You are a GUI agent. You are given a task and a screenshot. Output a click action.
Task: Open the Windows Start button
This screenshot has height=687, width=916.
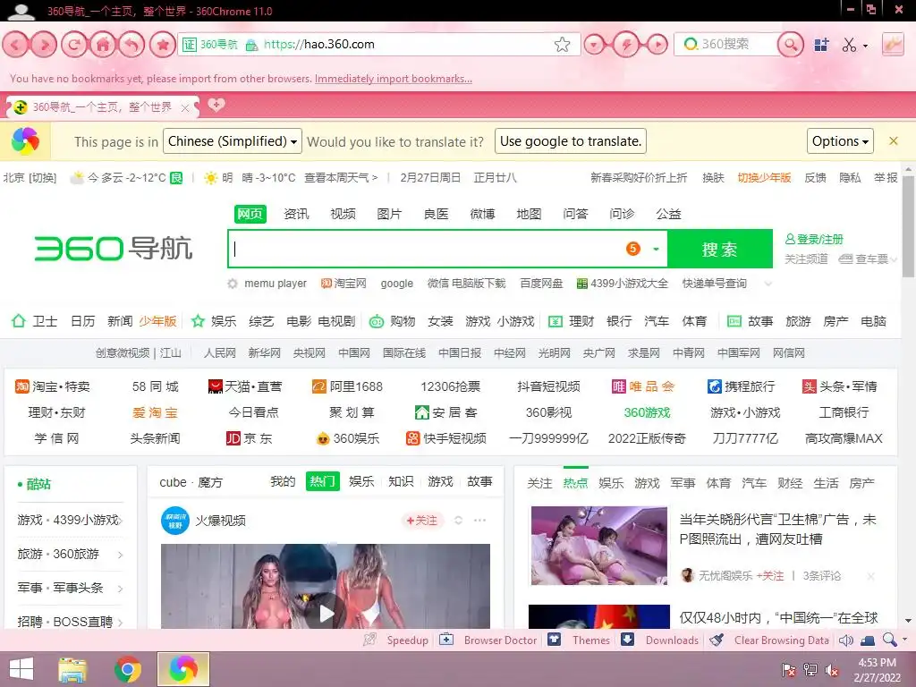(21, 669)
